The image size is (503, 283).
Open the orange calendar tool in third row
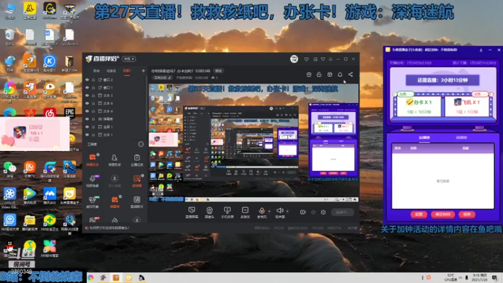pyautogui.click(x=114, y=202)
